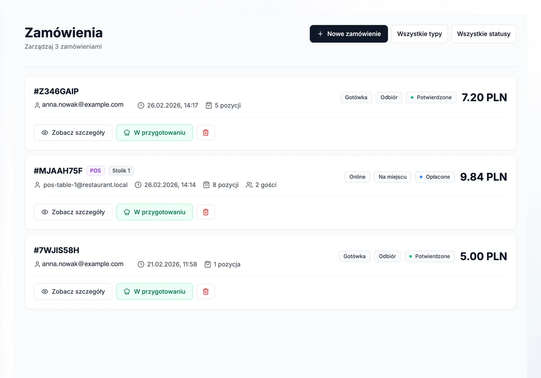
Task: Click Gotówka tag on order #Z346GAIP
Action: 356,97
